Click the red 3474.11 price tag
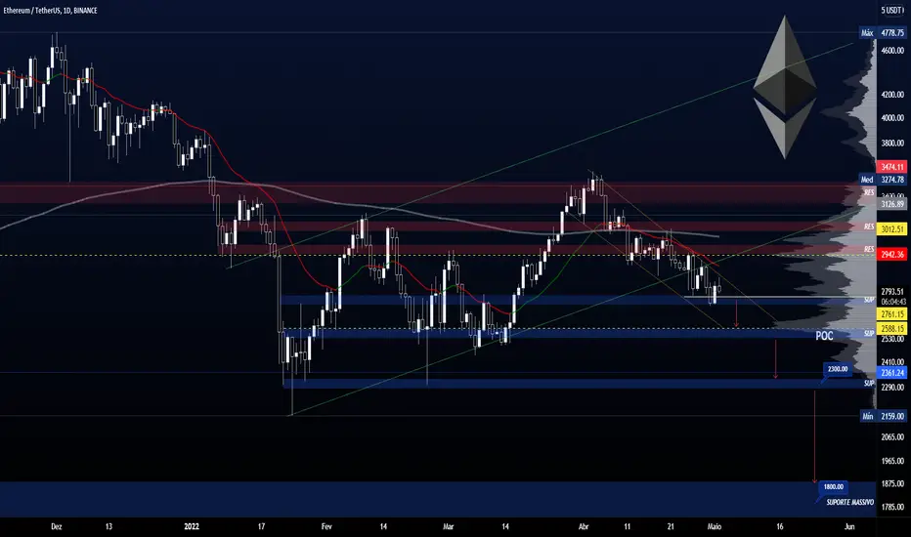The height and width of the screenshot is (537, 911). [x=891, y=167]
